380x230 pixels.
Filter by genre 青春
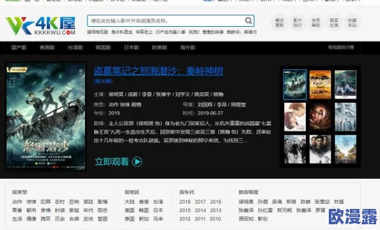coord(17,210)
